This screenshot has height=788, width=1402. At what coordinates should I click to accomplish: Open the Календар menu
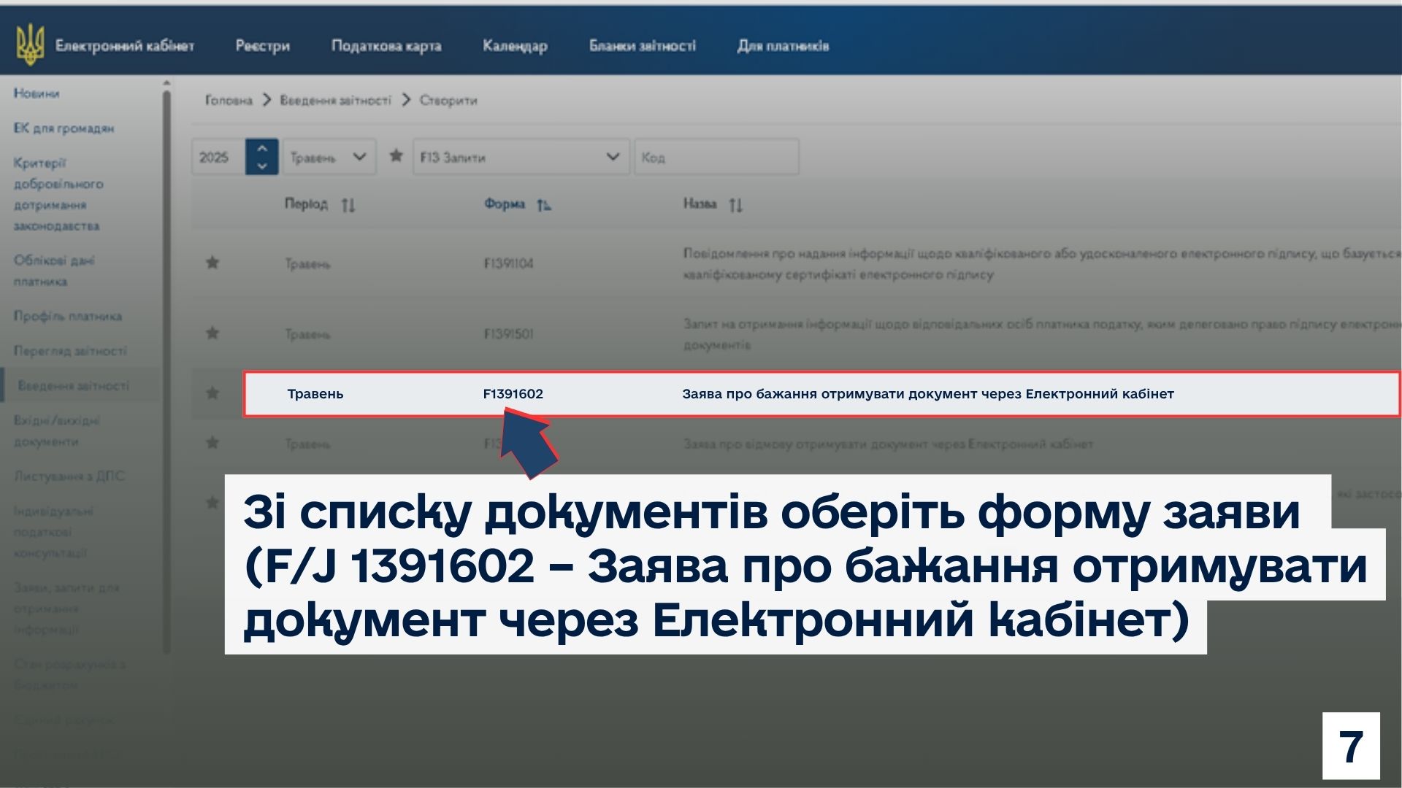point(515,46)
